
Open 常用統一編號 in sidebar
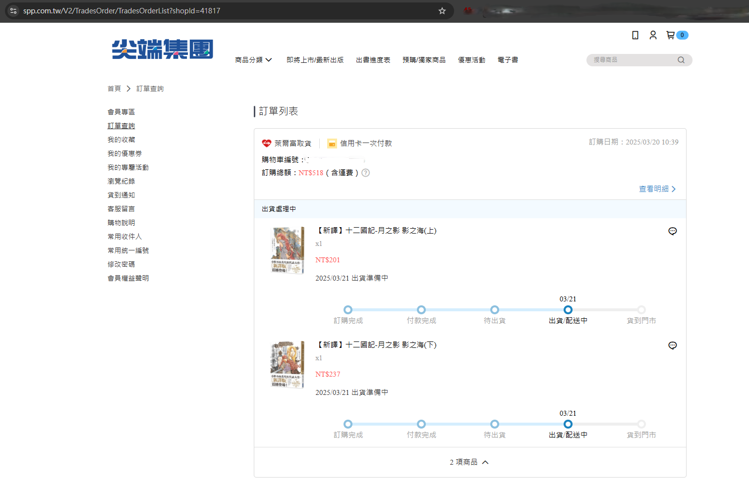[x=128, y=250]
